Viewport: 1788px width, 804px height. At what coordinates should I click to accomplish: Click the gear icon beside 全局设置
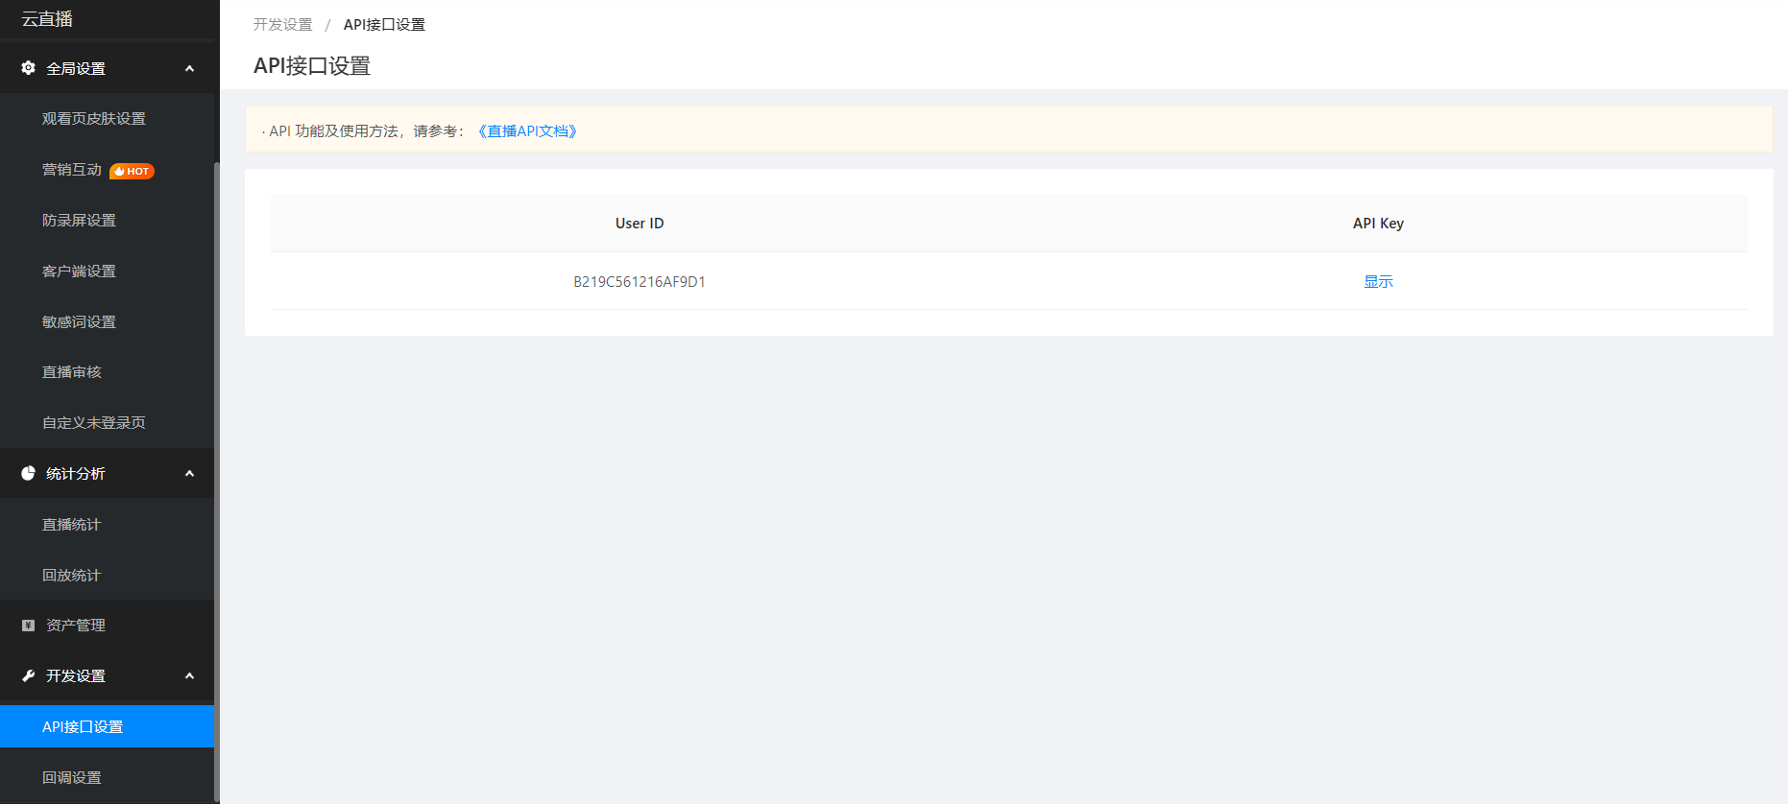pos(28,68)
